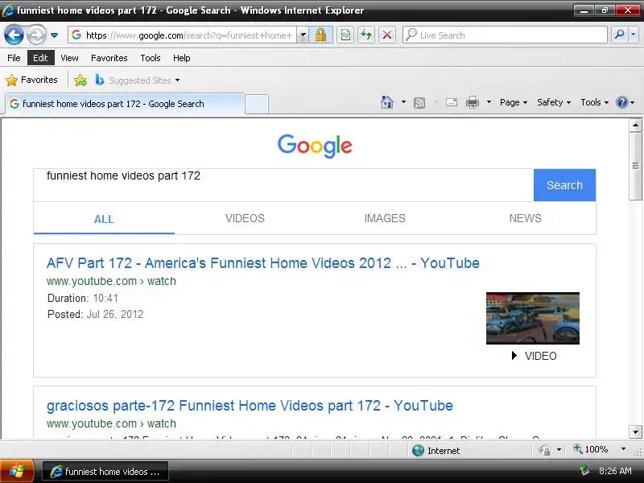This screenshot has height=483, width=644.
Task: Click the VIDEO play label under thumbnail
Action: tap(534, 356)
